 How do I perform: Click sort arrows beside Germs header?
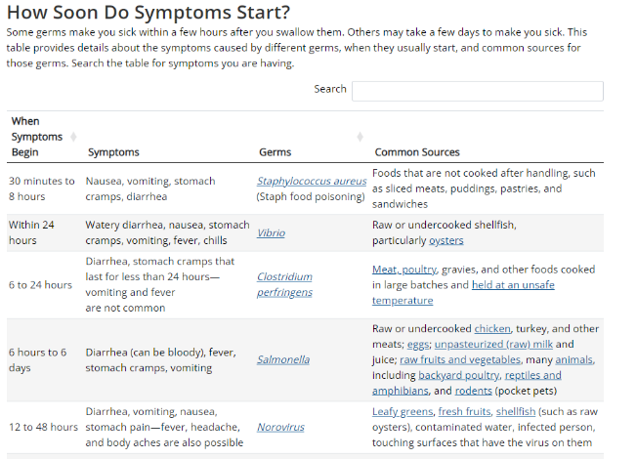tap(360, 137)
